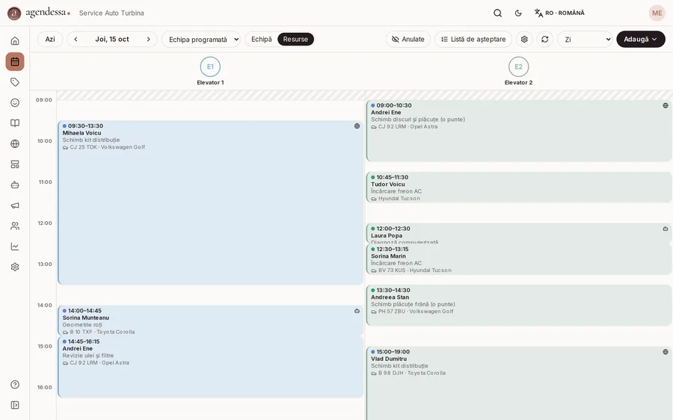Toggle dark mode moon icon
This screenshot has height=420, width=673.
(x=518, y=13)
